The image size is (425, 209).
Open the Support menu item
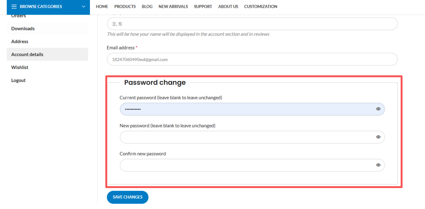pos(203,7)
